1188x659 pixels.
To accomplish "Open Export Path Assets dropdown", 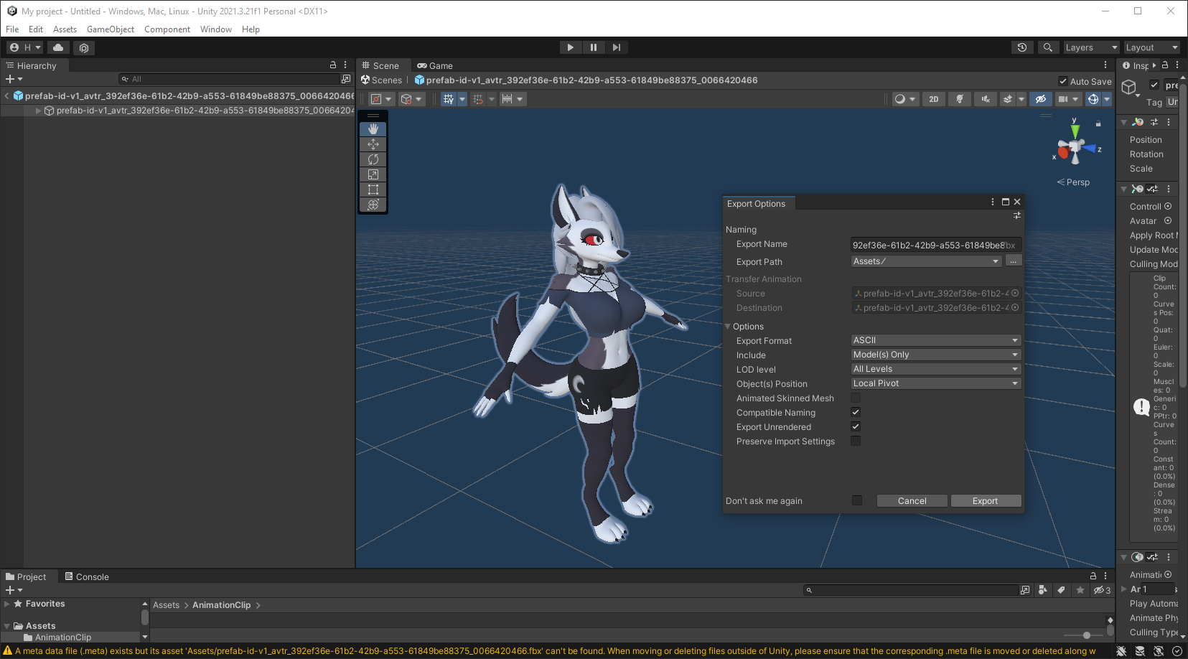I will pos(926,261).
